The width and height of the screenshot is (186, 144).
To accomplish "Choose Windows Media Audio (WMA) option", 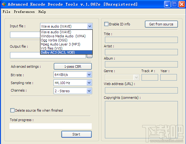I will tap(66, 36).
